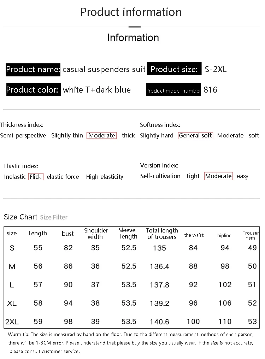Image resolution: width=265 pixels, height=359 pixels.
Task: Select Slightly hard softness option
Action: pyautogui.click(x=157, y=135)
